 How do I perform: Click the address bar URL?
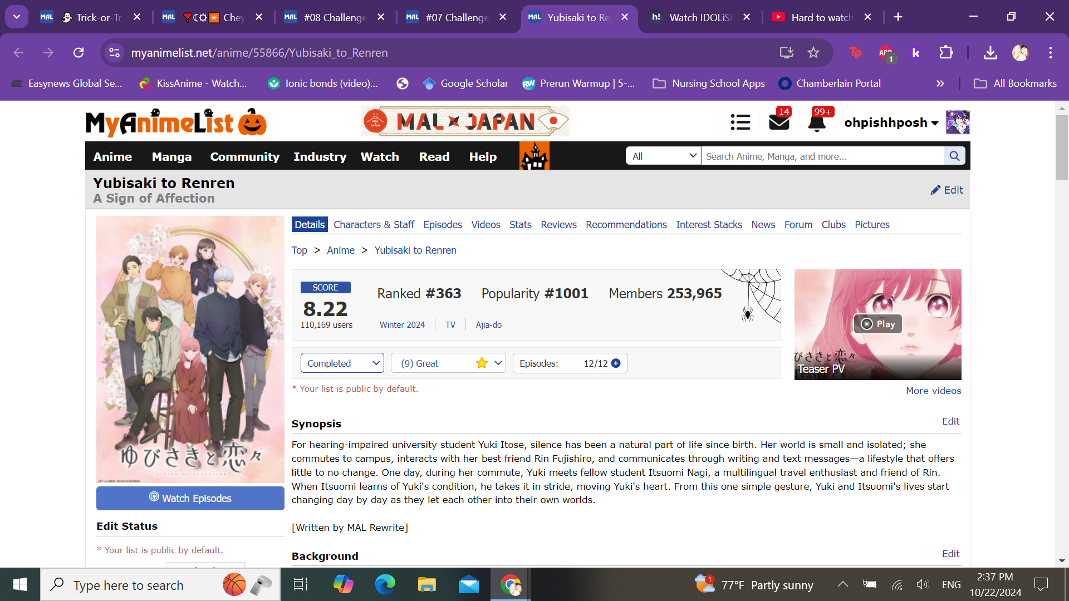point(259,53)
